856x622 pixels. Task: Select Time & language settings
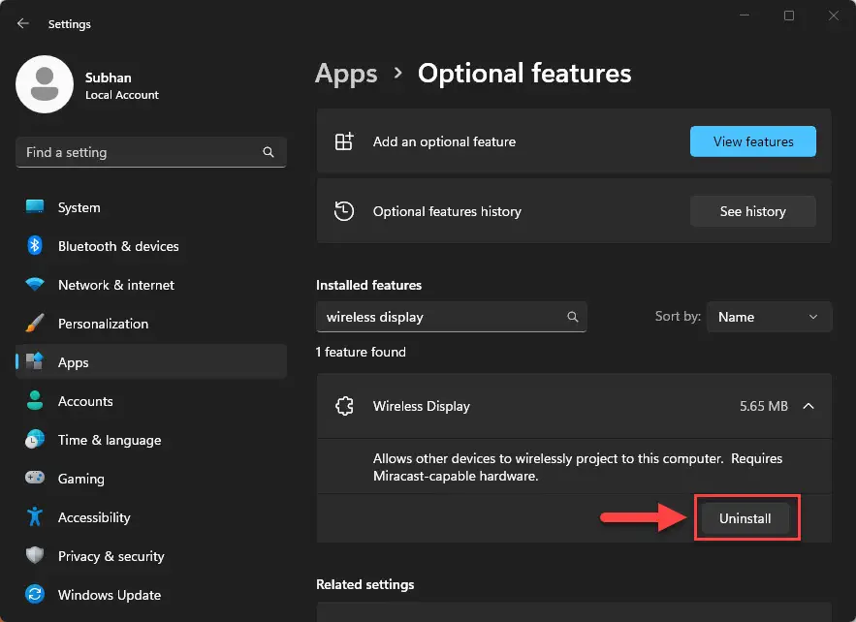click(x=109, y=440)
